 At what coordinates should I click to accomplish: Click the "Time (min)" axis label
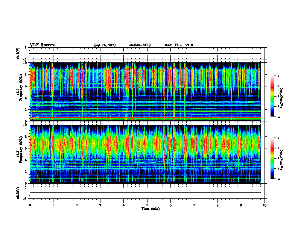click(151, 209)
